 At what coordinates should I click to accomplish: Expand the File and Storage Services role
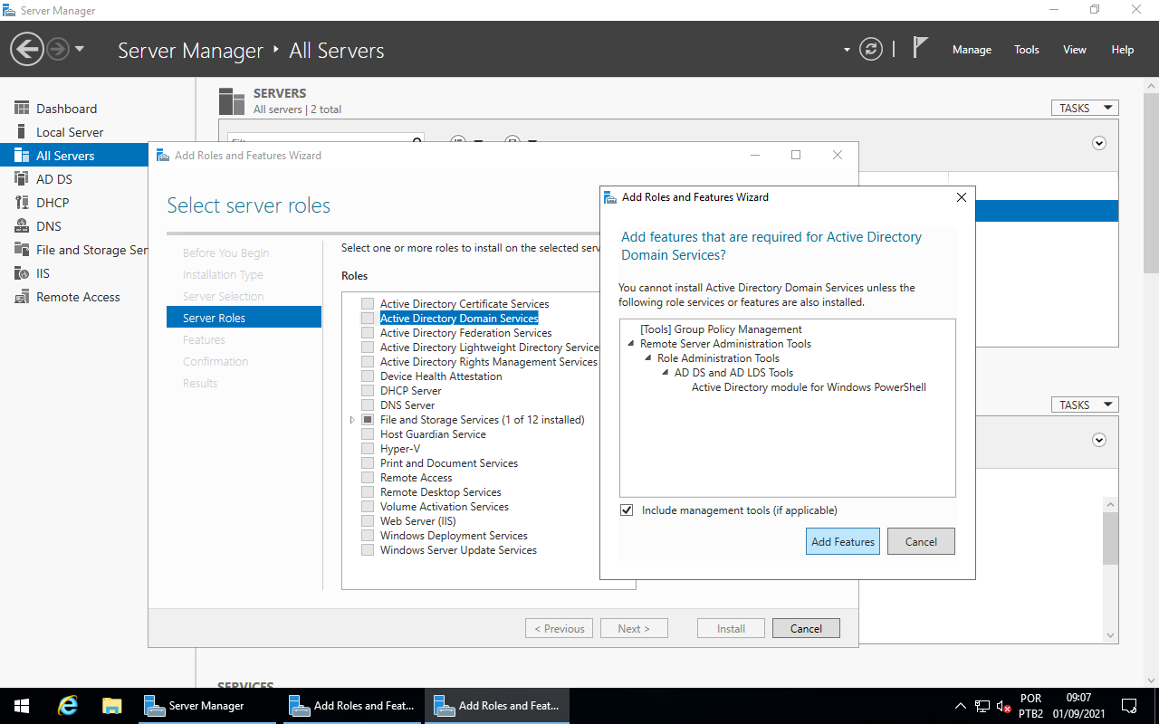(352, 419)
